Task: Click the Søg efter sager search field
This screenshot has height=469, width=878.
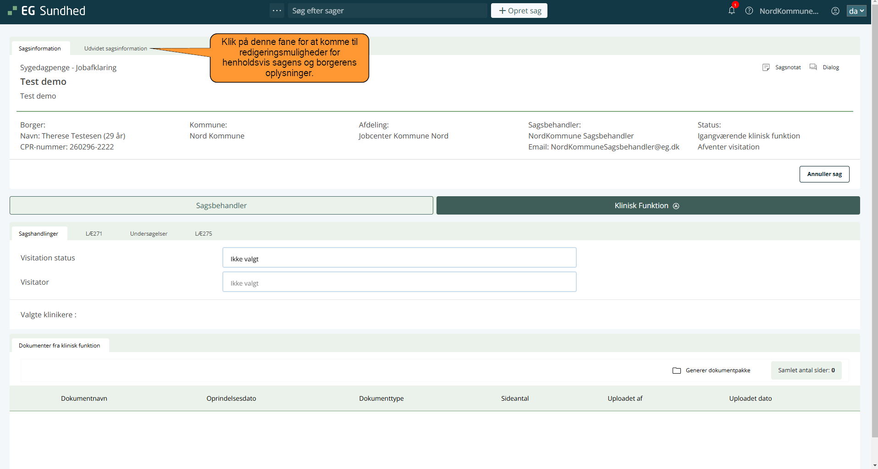Action: [x=387, y=11]
